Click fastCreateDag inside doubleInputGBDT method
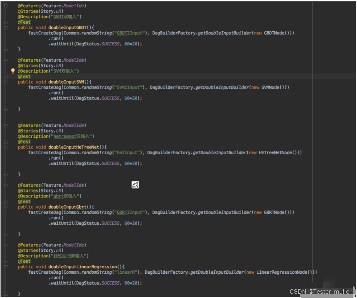357x298 pixels. point(45,33)
